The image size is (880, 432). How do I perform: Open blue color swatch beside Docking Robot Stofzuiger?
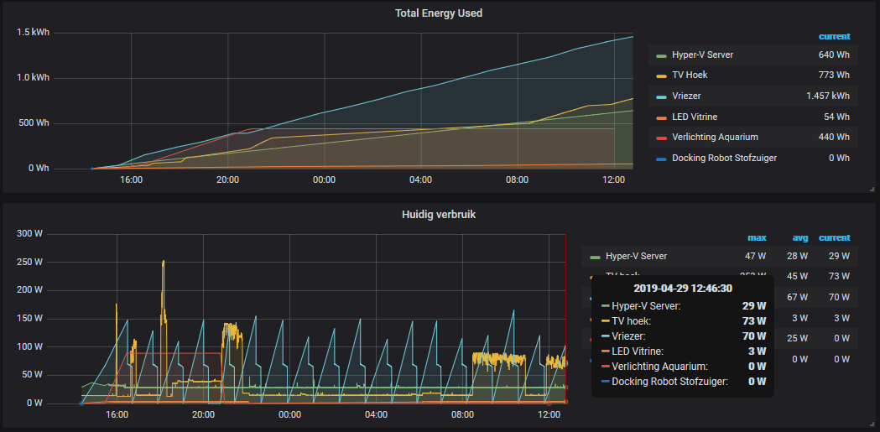(662, 159)
